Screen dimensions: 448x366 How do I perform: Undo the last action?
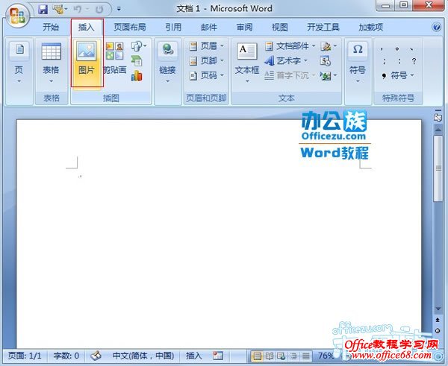pyautogui.click(x=77, y=10)
